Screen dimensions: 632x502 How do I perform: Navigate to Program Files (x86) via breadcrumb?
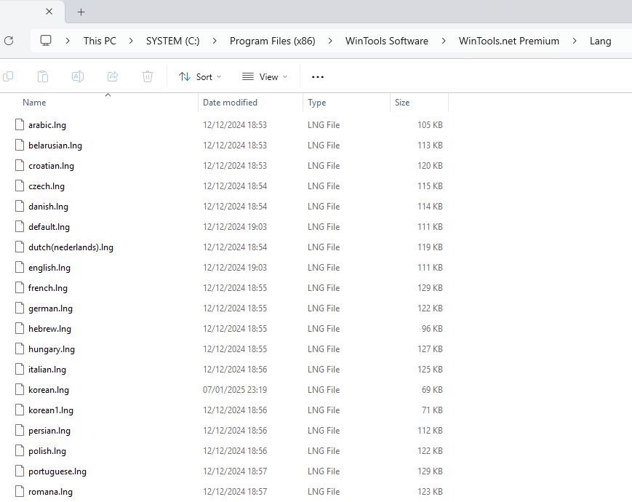[272, 41]
